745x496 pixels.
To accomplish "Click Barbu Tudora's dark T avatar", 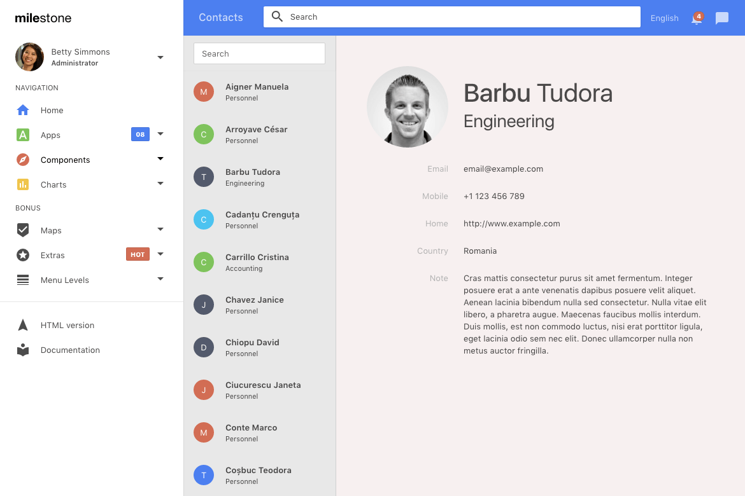I will tap(204, 177).
